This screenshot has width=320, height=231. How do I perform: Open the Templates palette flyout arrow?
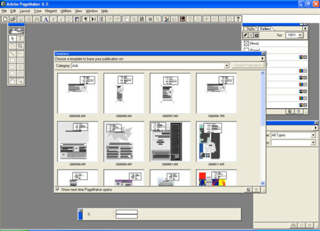coord(262,58)
